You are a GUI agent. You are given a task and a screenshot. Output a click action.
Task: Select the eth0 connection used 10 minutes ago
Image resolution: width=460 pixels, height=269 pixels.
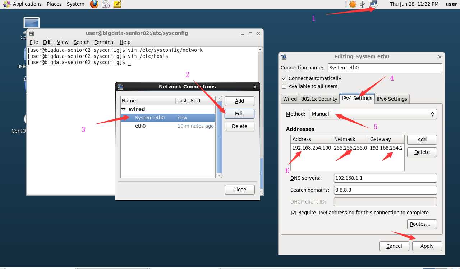[x=168, y=126]
